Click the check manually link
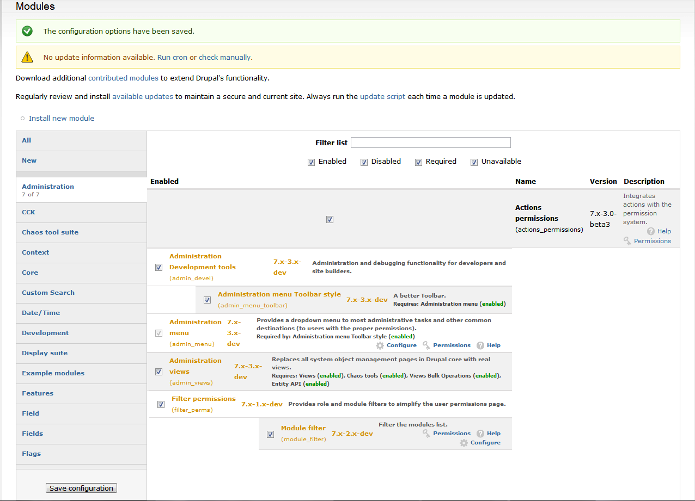Screen dimensions: 695x501 click(224, 57)
